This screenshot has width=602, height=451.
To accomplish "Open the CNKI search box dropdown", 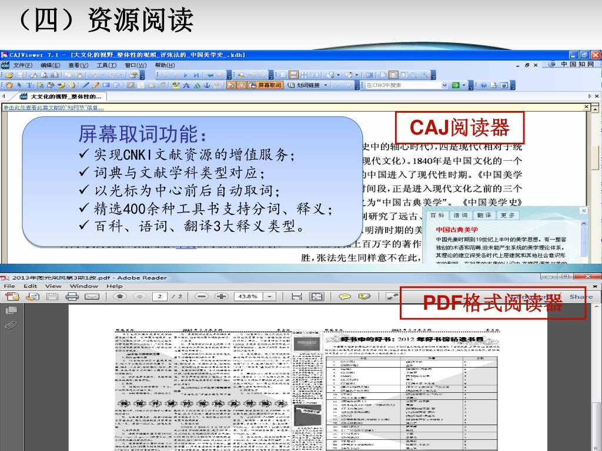I will (444, 85).
